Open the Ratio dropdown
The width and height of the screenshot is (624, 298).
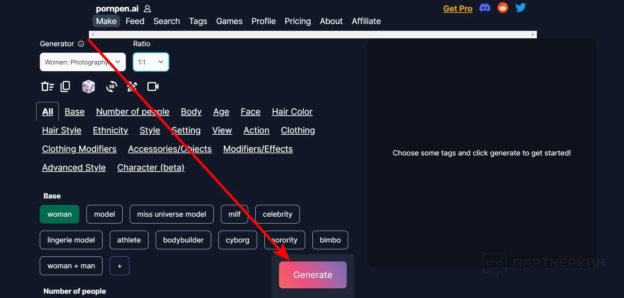pos(151,62)
